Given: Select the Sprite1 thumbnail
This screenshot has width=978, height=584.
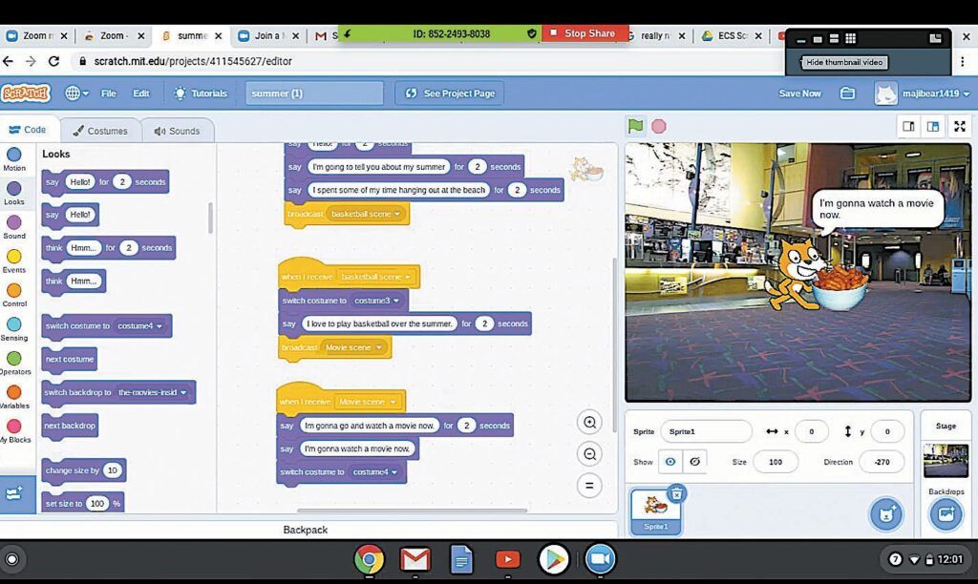Looking at the screenshot, I should (x=655, y=511).
